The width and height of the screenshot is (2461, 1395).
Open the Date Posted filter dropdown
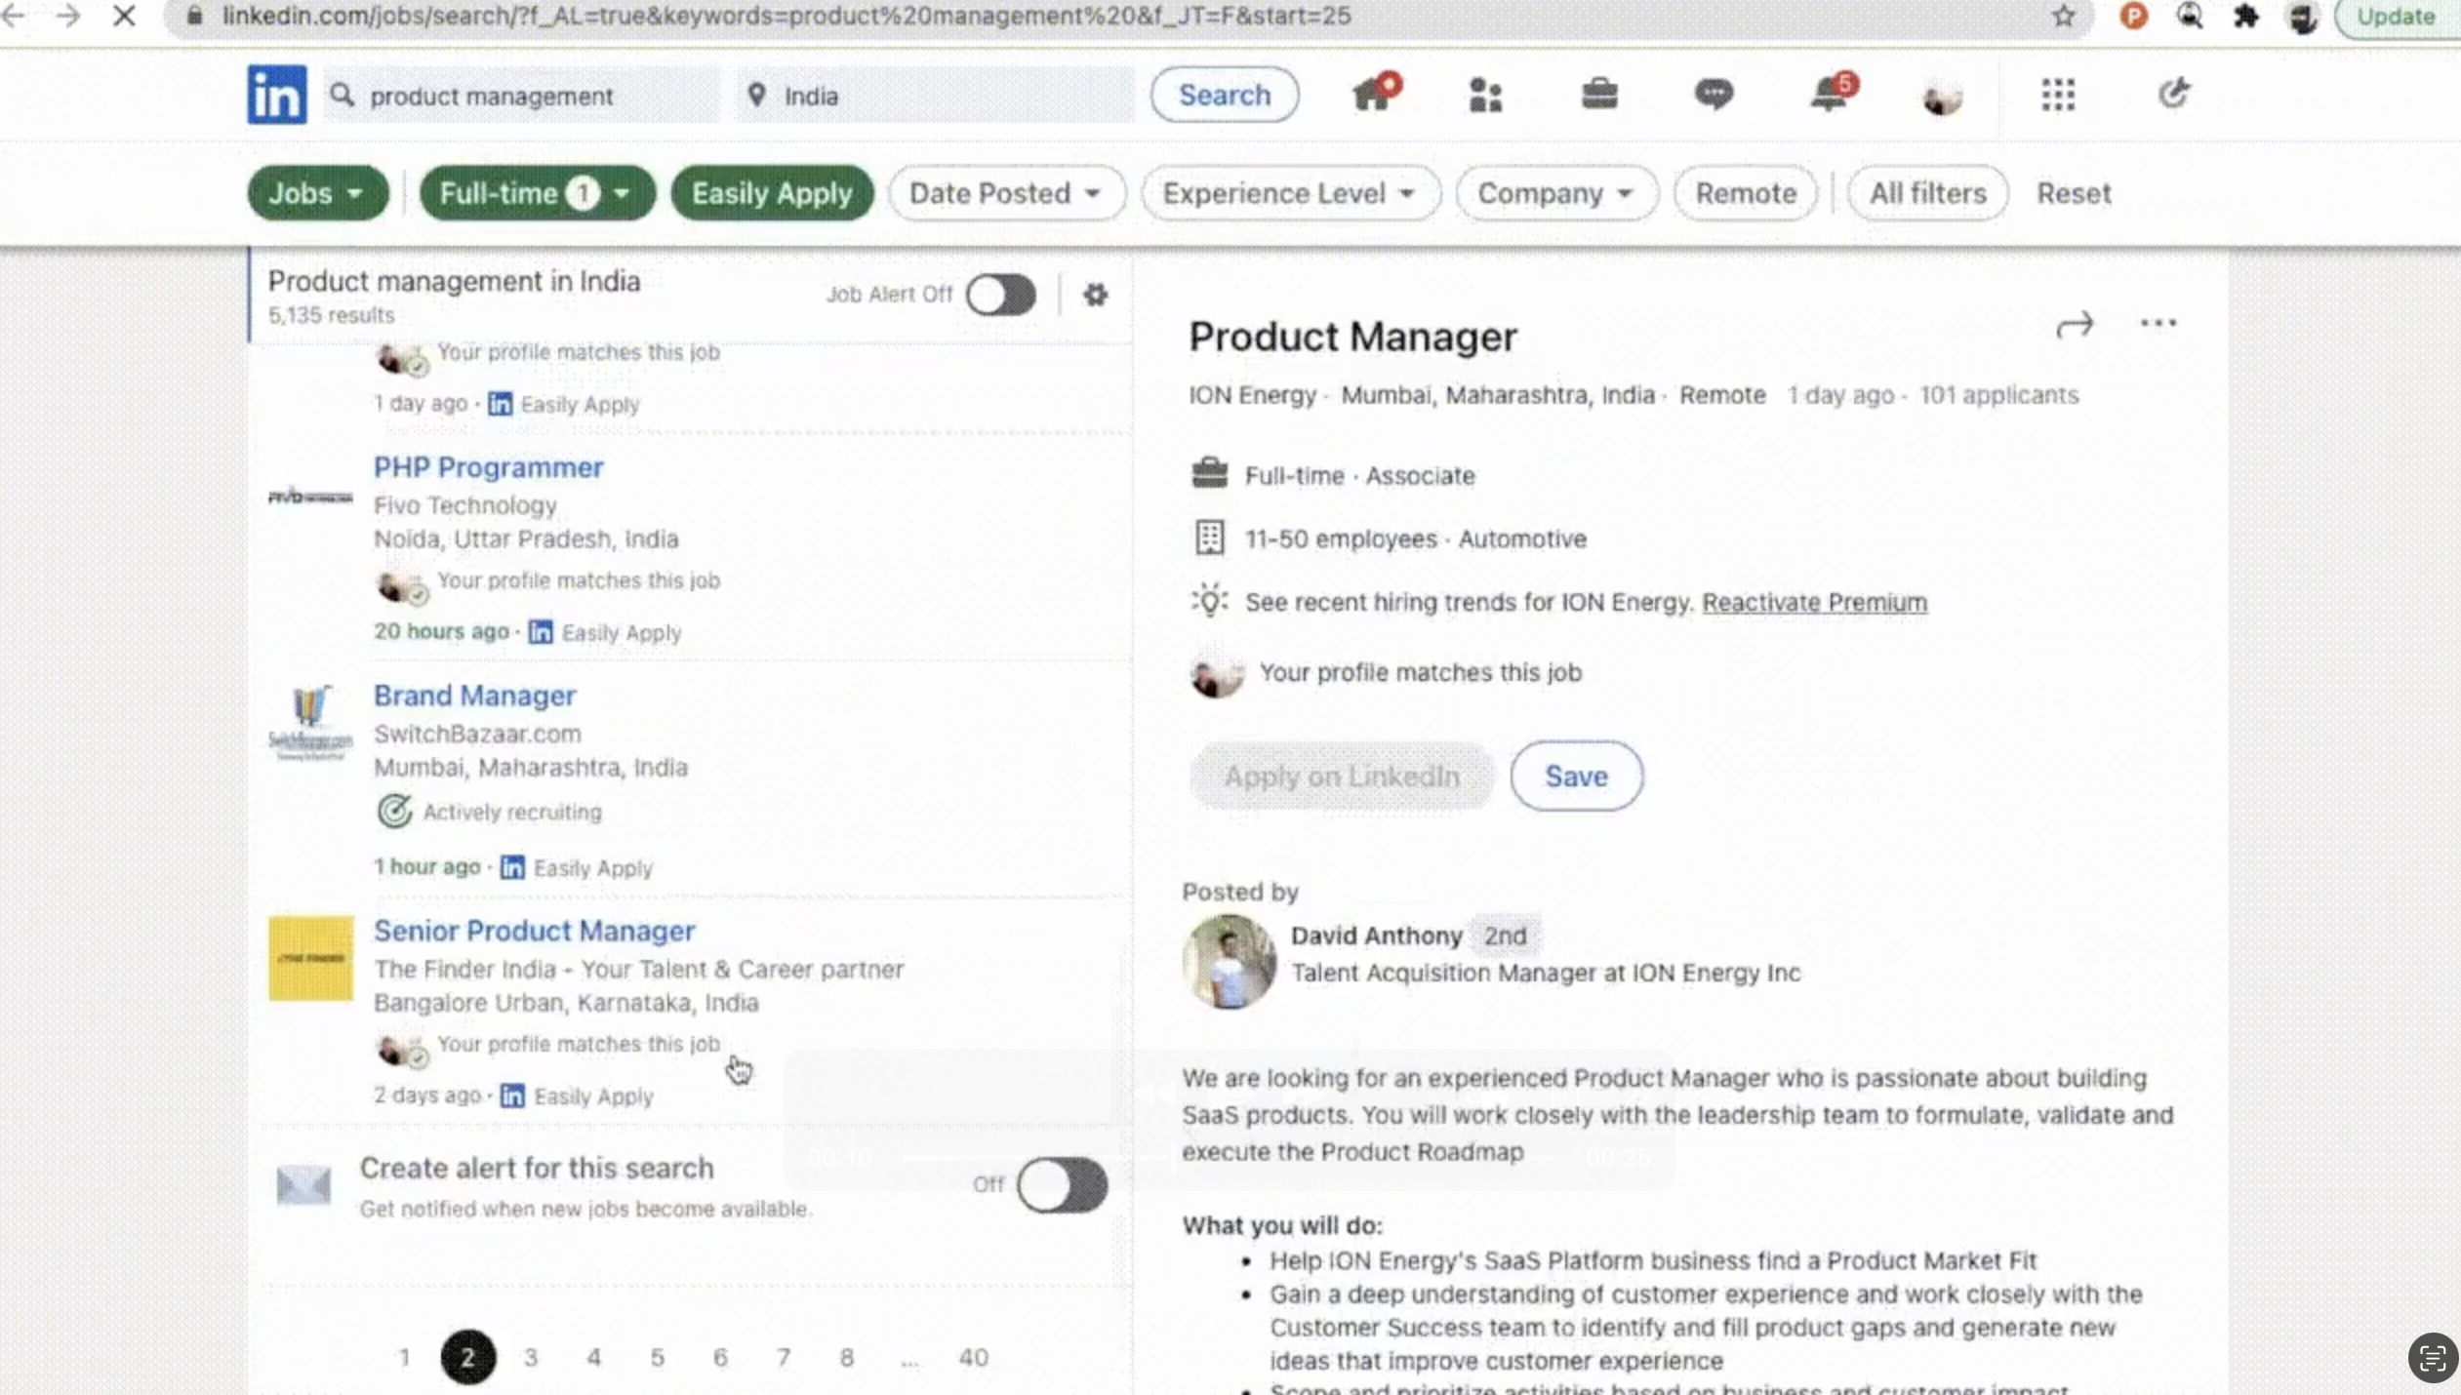point(1007,193)
